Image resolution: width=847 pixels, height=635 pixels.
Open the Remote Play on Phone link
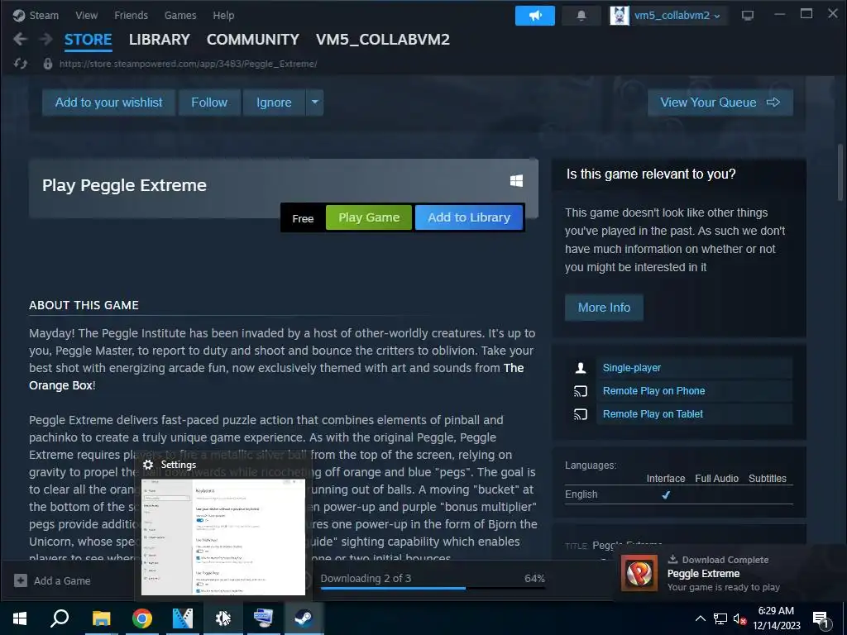click(x=653, y=391)
